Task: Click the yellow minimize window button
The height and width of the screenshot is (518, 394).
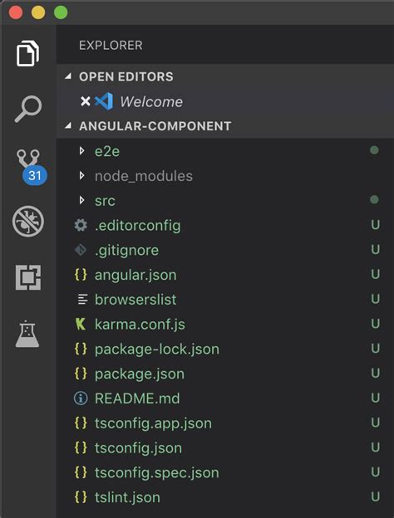Action: tap(38, 12)
